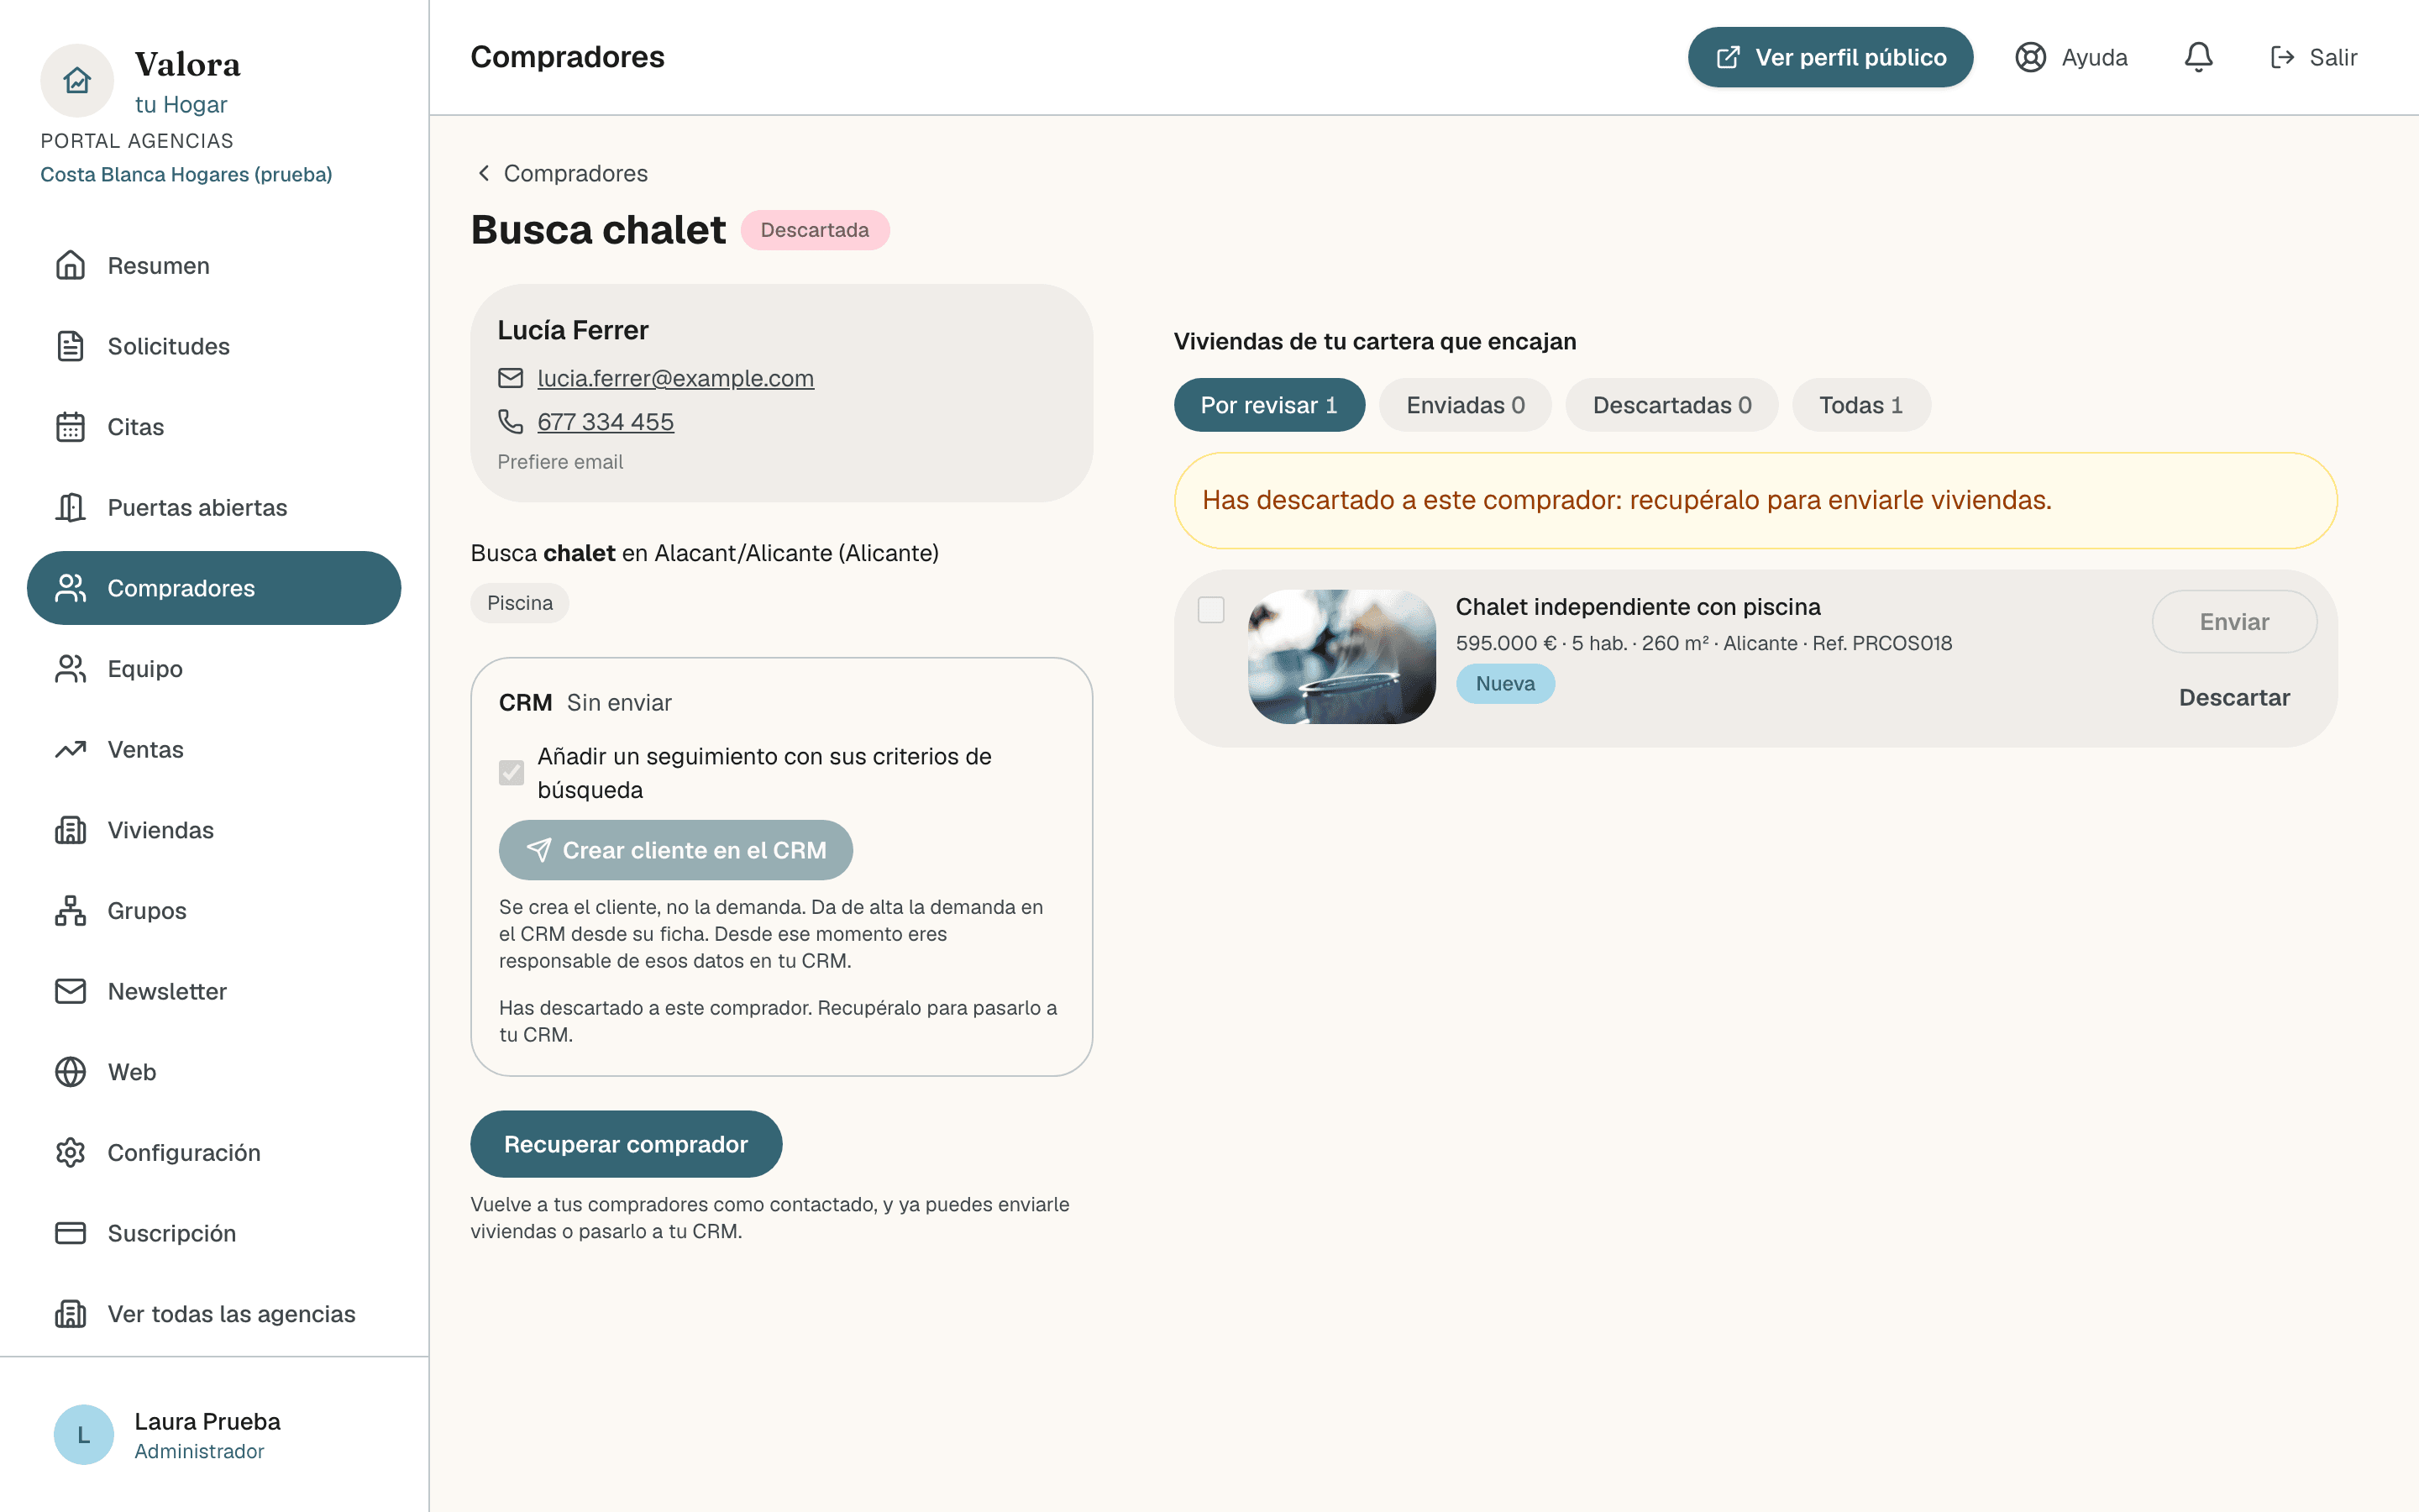This screenshot has height=1512, width=2419.
Task: Open Configuración via its gear icon
Action: 70,1153
